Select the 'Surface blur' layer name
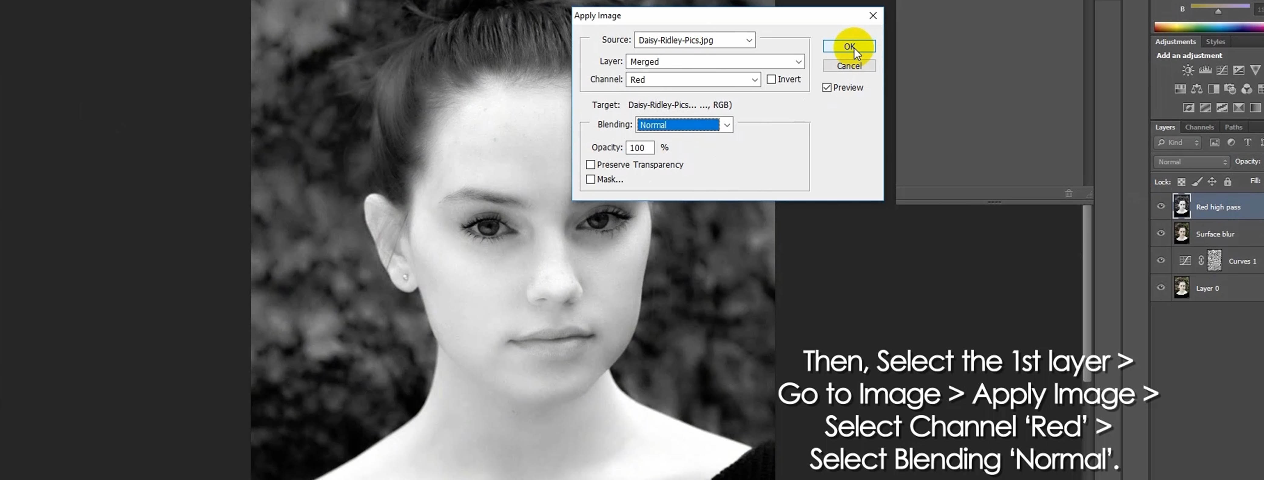Viewport: 1264px width, 480px height. tap(1215, 234)
